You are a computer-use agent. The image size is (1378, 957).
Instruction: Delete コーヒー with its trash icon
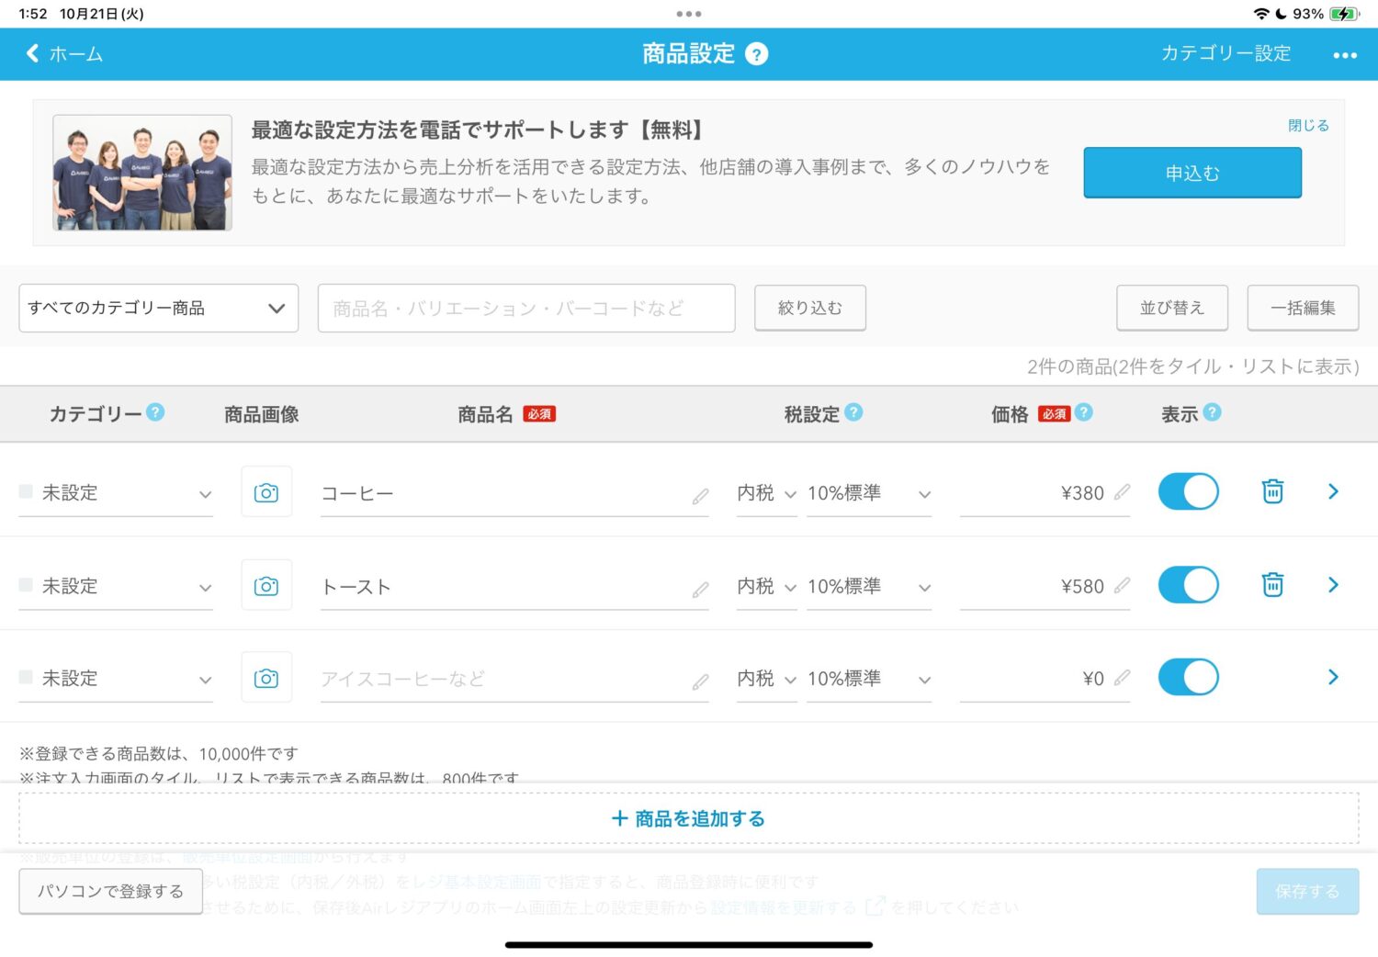pos(1272,491)
